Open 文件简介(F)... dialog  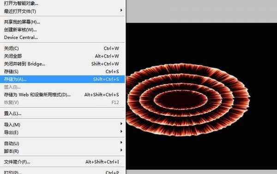point(62,162)
